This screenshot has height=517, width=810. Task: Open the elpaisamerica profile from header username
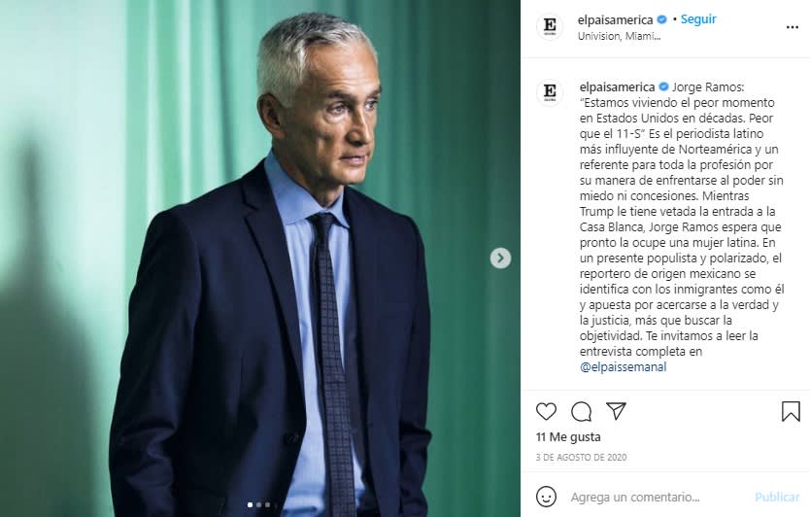[x=615, y=19]
